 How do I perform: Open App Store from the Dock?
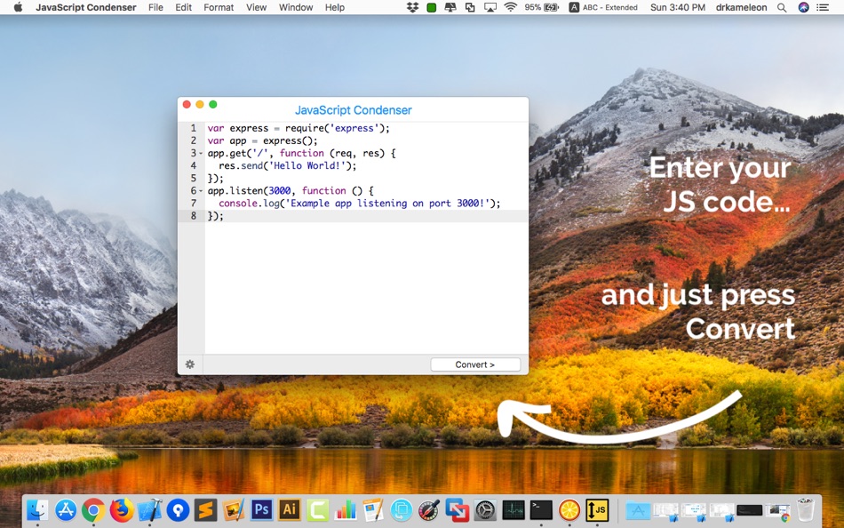point(66,509)
